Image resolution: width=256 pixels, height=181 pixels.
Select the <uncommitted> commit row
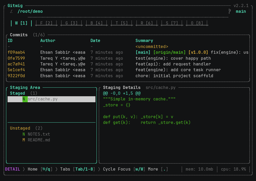coord(128,46)
